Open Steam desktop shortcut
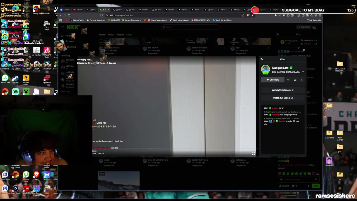Viewport: 357px width, 201px height. click(15, 79)
